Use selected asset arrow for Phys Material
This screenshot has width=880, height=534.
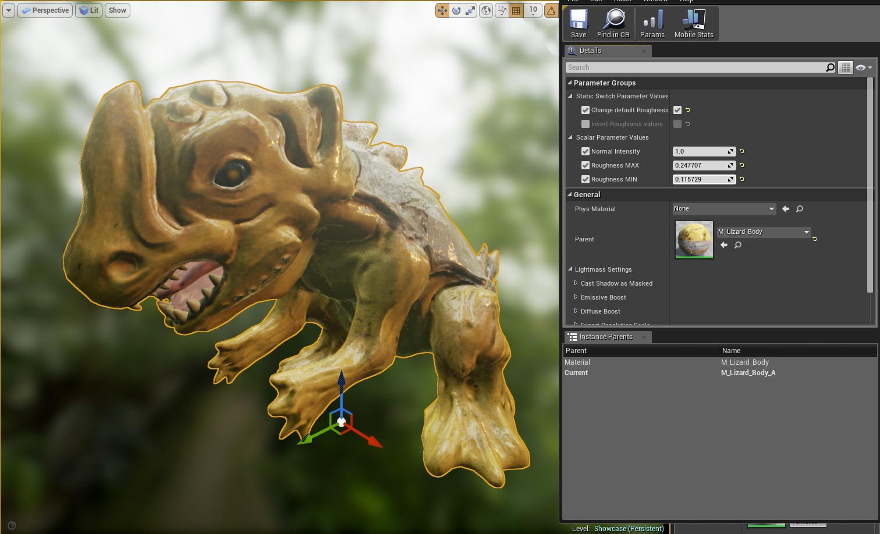786,209
